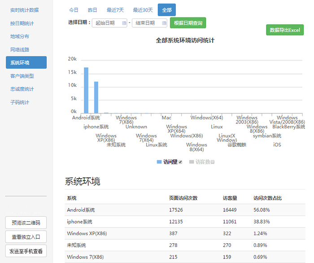Select the 昨日 time range tab

pos(92,10)
